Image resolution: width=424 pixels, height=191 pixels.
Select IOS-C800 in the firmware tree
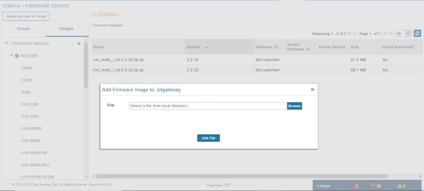coord(30,117)
